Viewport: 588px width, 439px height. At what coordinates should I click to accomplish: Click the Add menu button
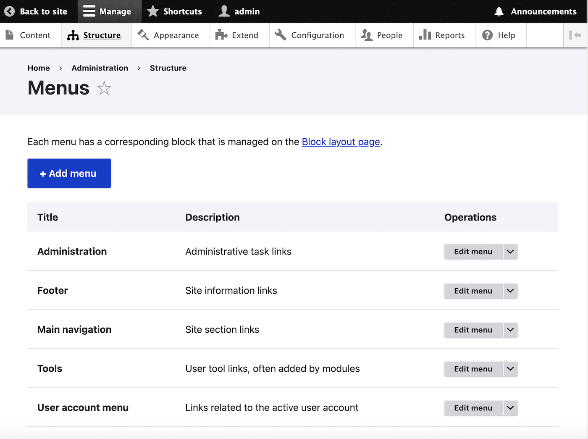[x=69, y=173]
